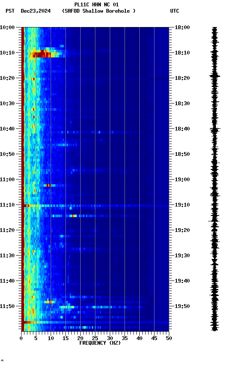Click the 10:00 PST time tick label
Viewport: 233px width, 365px height.
7,27
